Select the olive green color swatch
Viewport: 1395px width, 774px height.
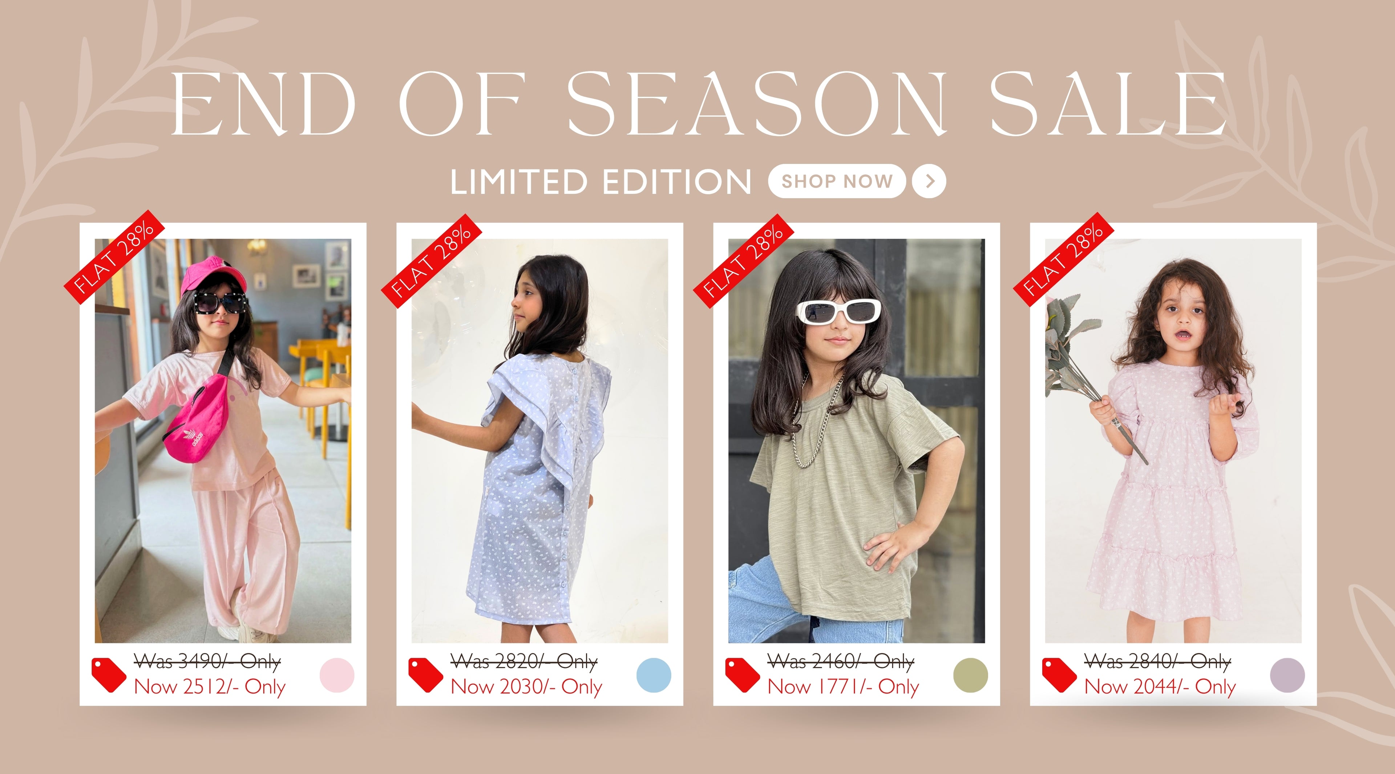pyautogui.click(x=970, y=675)
